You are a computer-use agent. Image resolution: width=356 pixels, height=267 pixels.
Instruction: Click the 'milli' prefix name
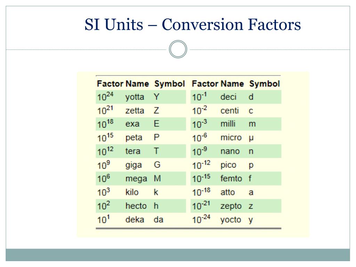228,124
